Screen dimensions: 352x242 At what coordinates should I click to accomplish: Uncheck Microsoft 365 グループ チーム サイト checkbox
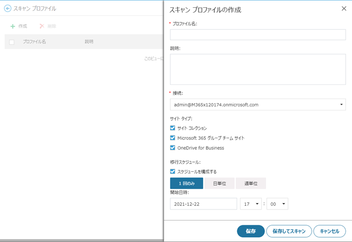(x=172, y=138)
